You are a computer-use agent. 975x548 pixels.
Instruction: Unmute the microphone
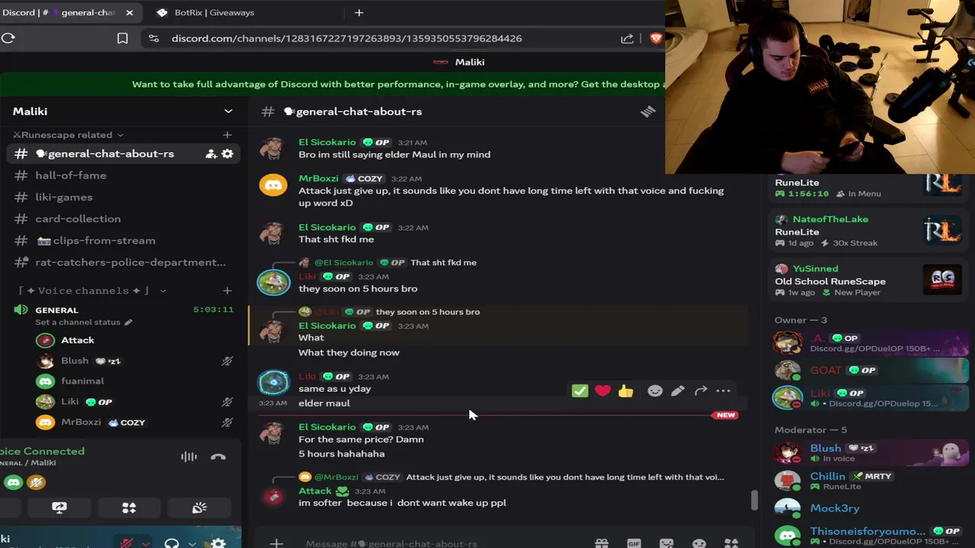tap(126, 543)
